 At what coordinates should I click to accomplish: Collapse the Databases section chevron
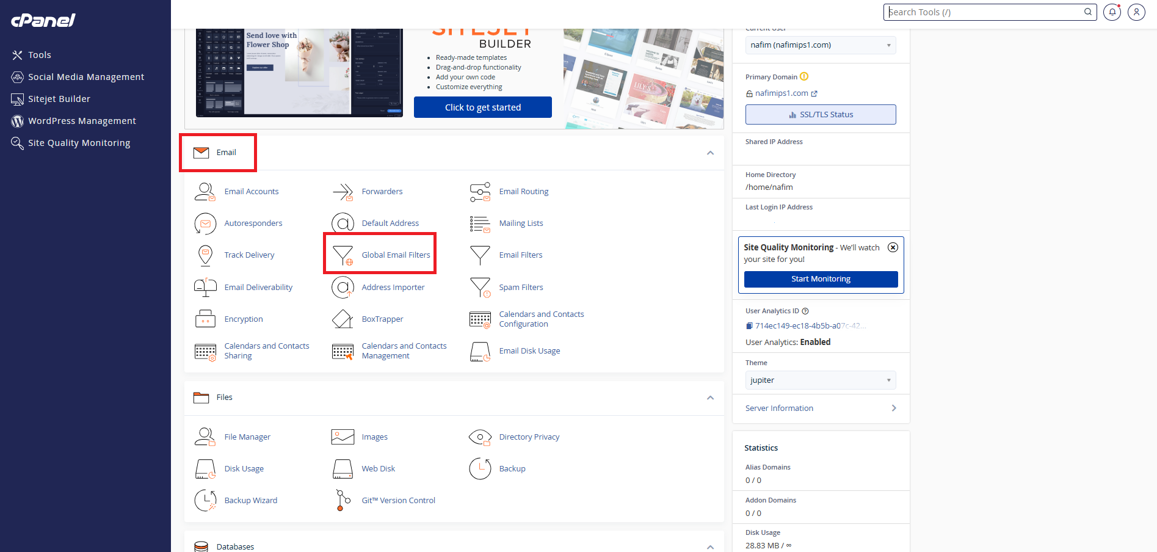710,547
